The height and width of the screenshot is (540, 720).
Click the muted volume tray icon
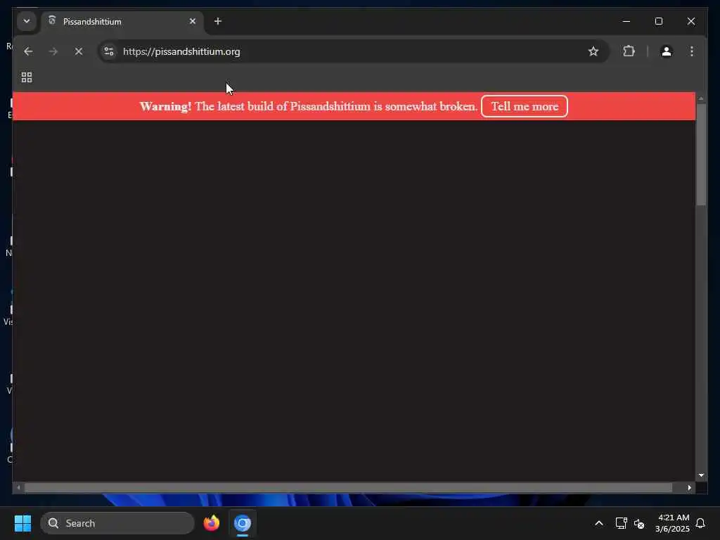(638, 523)
